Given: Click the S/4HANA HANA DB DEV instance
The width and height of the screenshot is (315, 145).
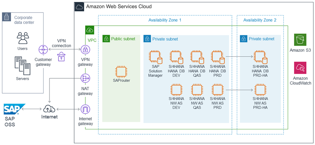Looking at the screenshot, I should (x=176, y=57).
